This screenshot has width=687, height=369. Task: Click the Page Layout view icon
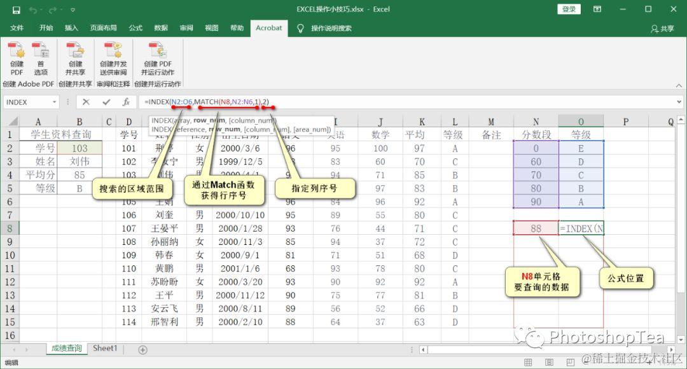click(549, 362)
